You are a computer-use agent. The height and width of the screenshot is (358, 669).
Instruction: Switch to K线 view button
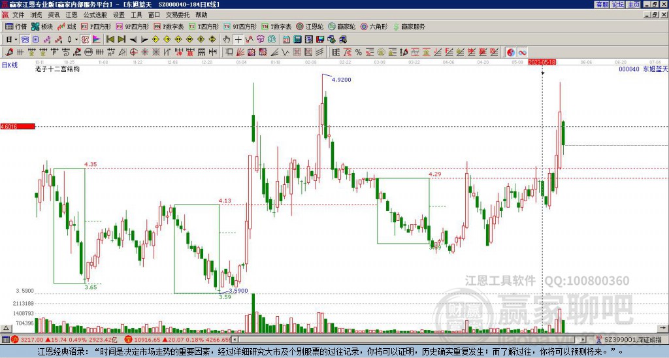pyautogui.click(x=67, y=26)
